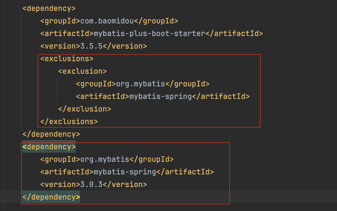This screenshot has width=337, height=211.
Task: Click the closing exclusion tag
Action: pyautogui.click(x=85, y=109)
